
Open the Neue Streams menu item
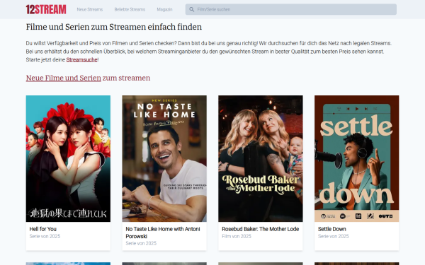point(90,9)
